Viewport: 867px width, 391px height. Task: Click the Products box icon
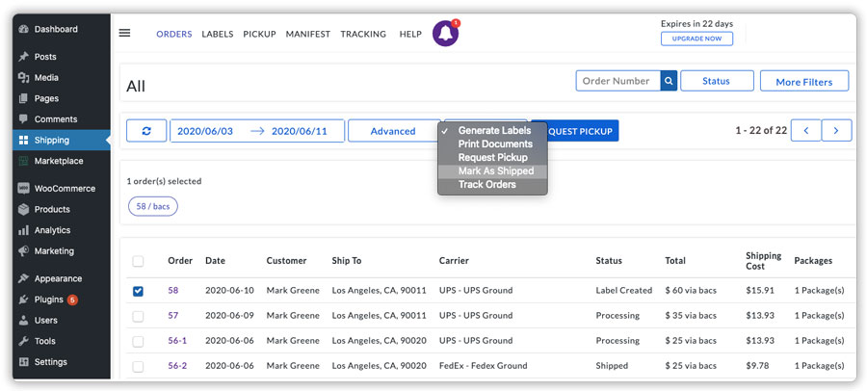point(23,210)
